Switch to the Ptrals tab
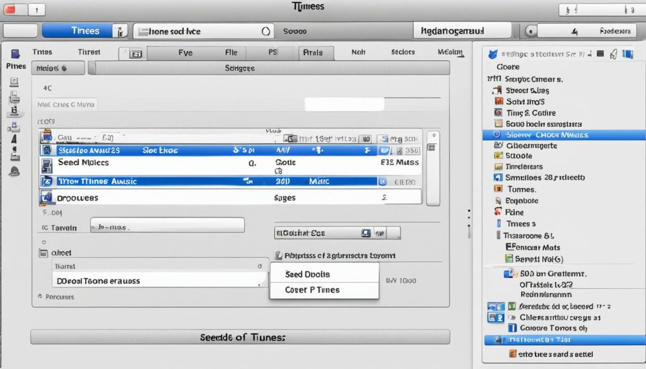The image size is (646, 369). (x=316, y=53)
